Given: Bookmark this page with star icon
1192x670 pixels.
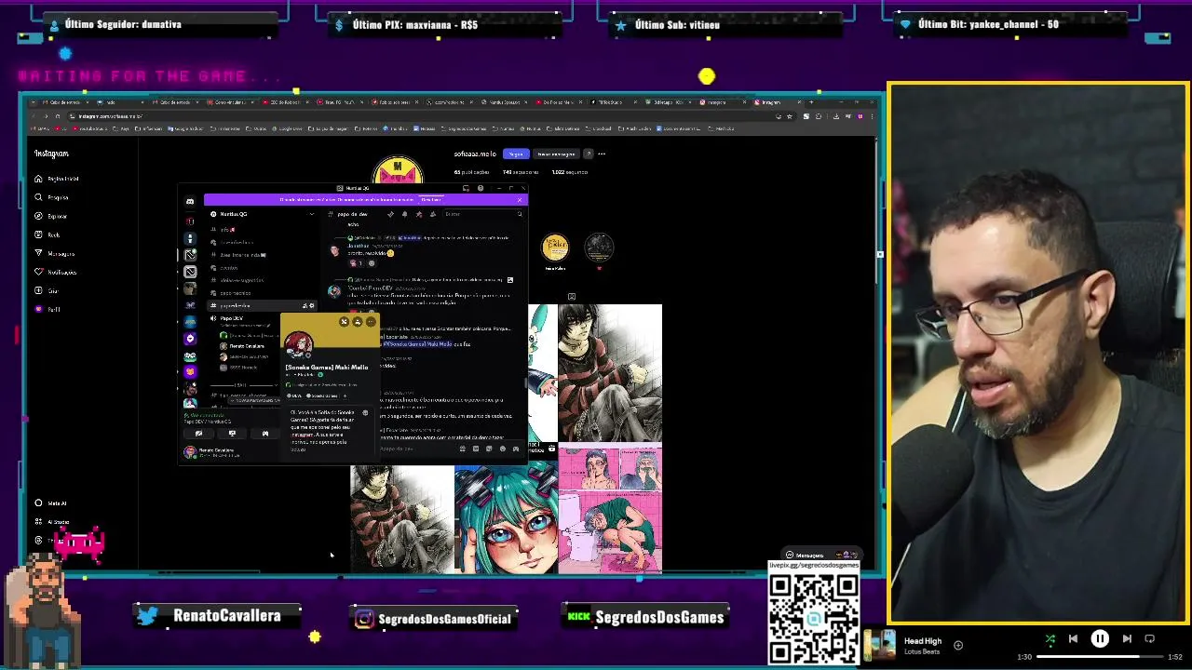Looking at the screenshot, I should pyautogui.click(x=791, y=116).
